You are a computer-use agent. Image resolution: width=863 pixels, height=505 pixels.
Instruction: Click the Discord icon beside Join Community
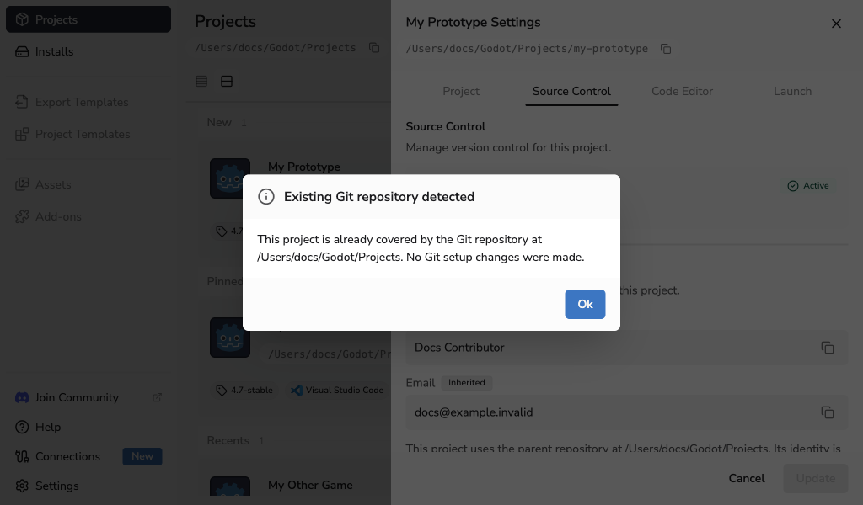[x=22, y=397]
